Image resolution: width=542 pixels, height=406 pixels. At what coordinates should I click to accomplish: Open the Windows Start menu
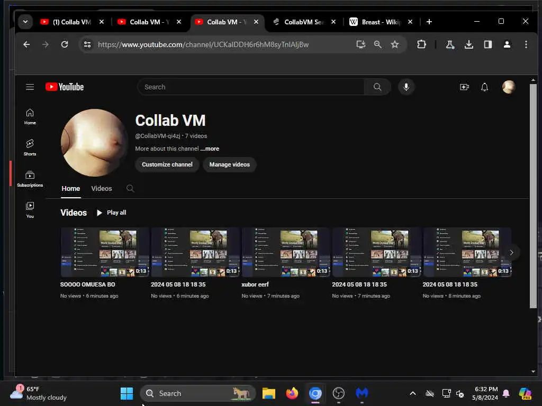(127, 393)
